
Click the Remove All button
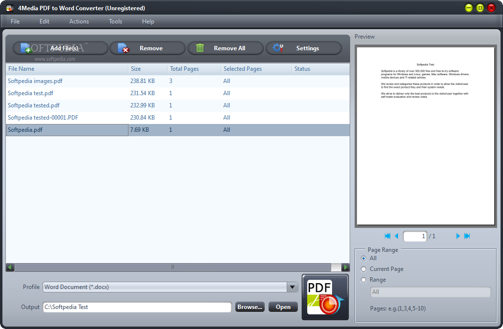coord(226,48)
